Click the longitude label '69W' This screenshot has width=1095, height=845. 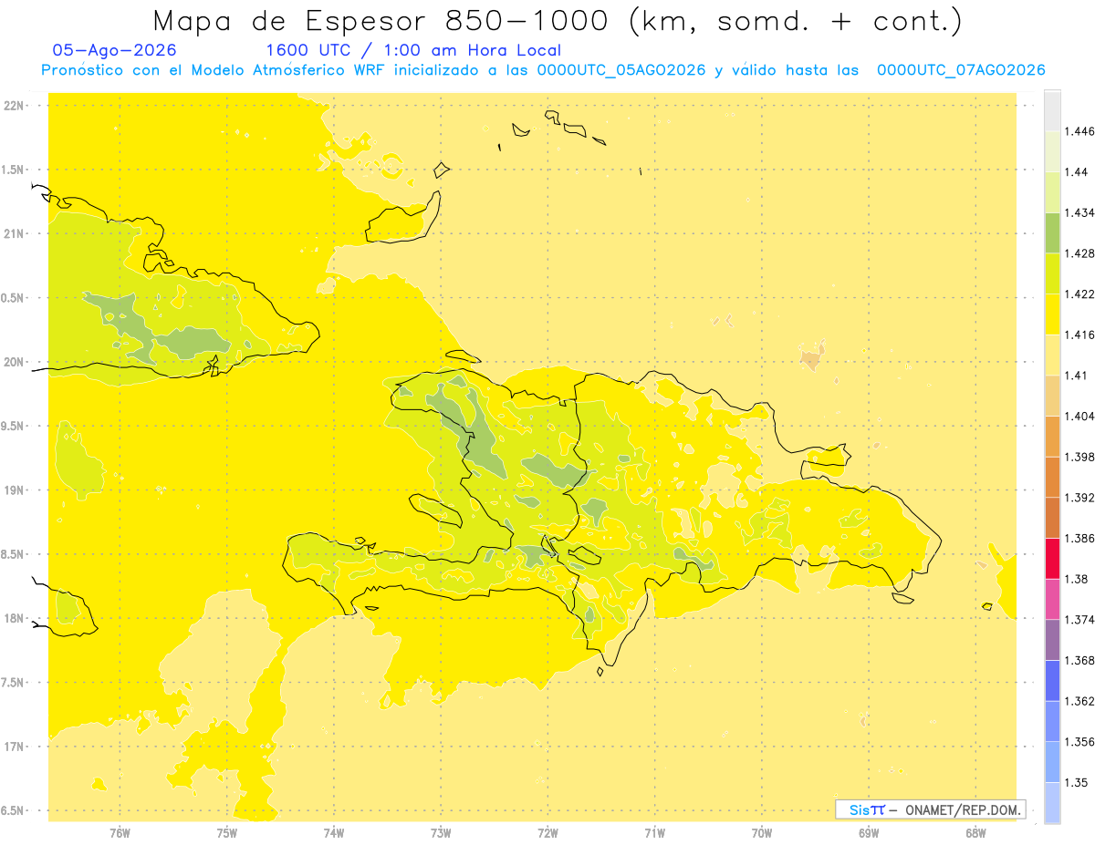point(869,831)
